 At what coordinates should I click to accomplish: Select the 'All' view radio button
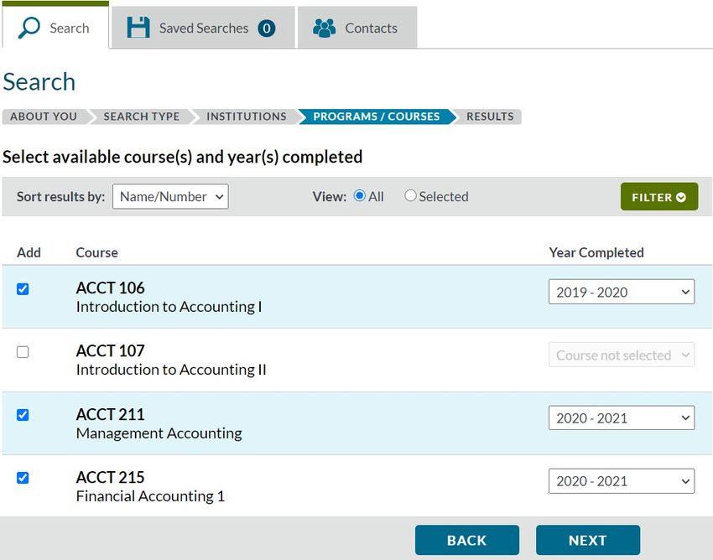pos(359,195)
